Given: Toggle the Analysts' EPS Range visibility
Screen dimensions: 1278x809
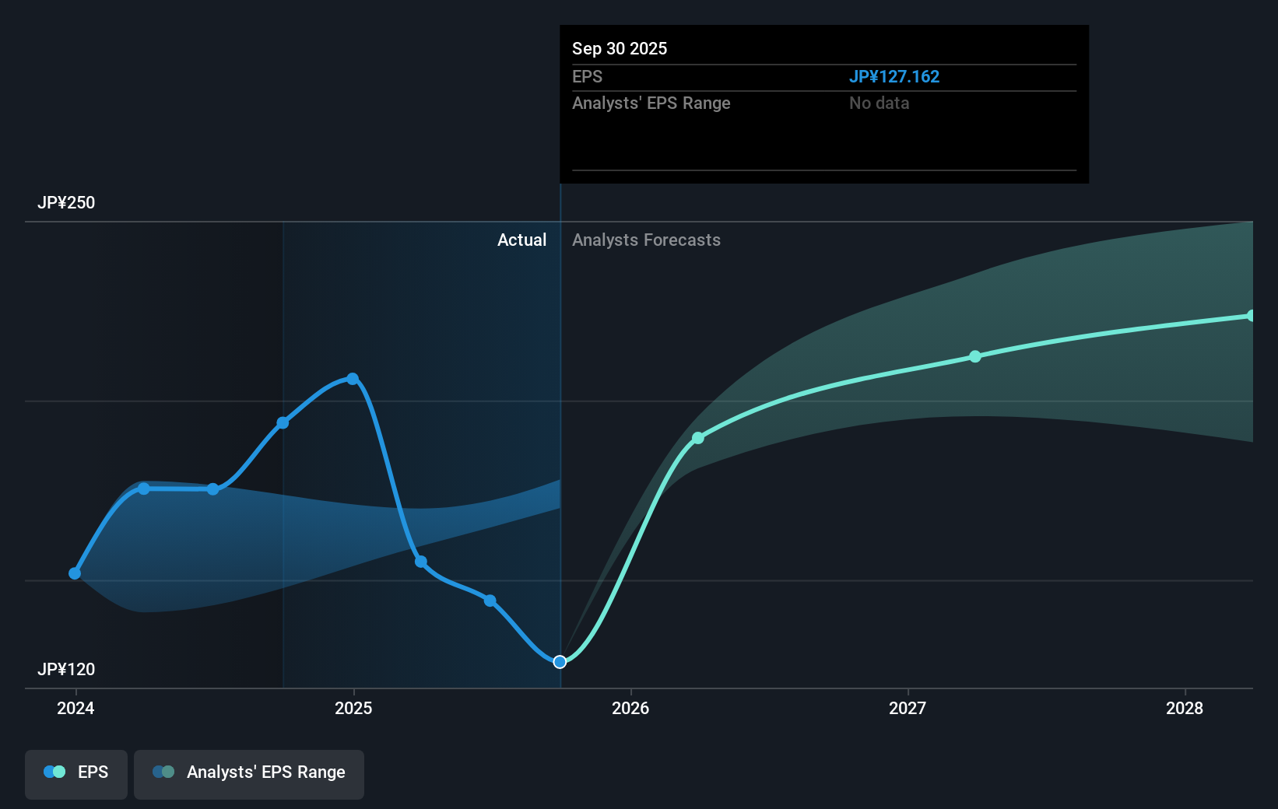Looking at the screenshot, I should tap(248, 774).
